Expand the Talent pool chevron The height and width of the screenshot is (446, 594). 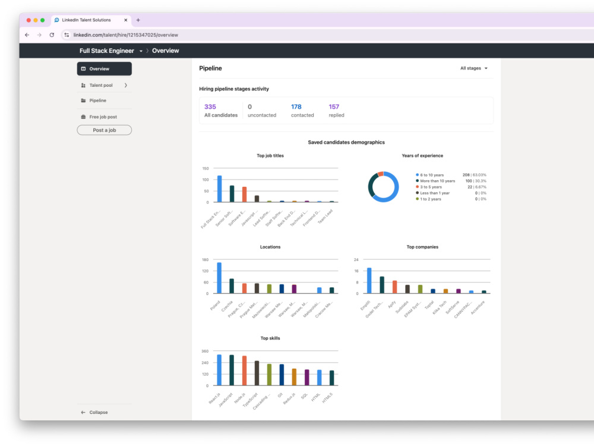126,85
